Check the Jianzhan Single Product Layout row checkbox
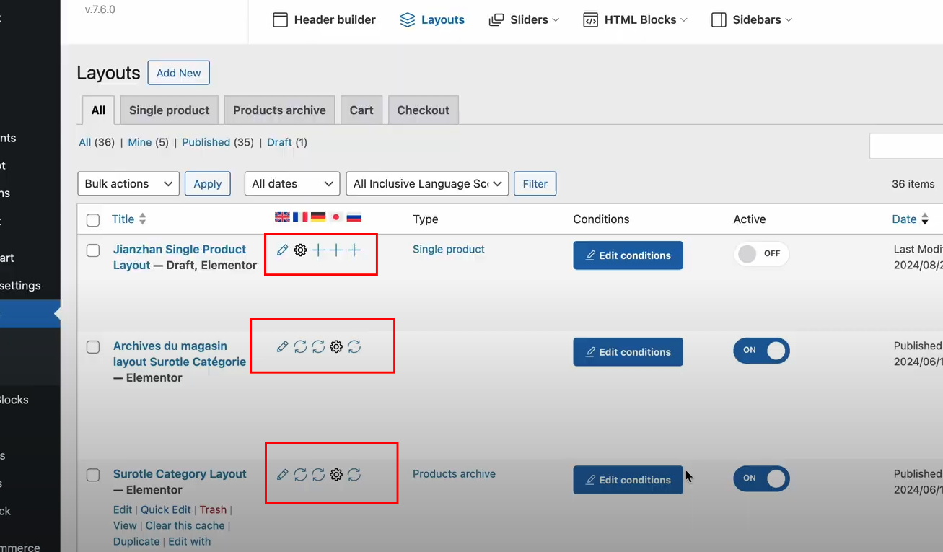This screenshot has width=943, height=552. 93,250
